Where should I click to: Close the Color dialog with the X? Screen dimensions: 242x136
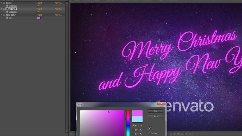pos(161,104)
